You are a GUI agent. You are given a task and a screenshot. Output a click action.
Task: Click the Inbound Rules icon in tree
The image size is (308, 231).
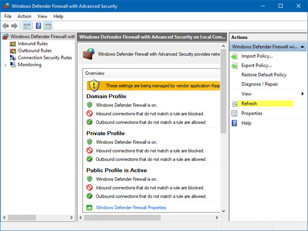click(x=13, y=44)
